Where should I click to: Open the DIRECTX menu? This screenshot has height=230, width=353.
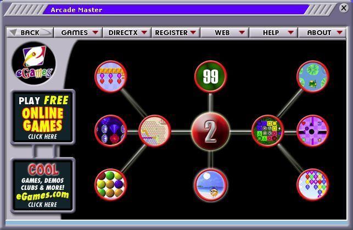point(127,32)
